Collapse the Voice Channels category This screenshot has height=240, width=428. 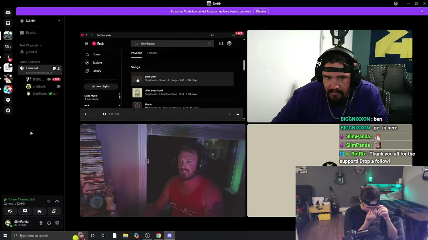click(31, 62)
